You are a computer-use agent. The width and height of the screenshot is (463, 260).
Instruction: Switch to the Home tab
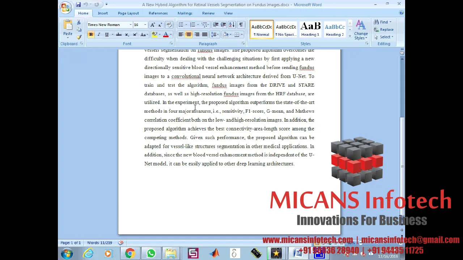click(83, 13)
